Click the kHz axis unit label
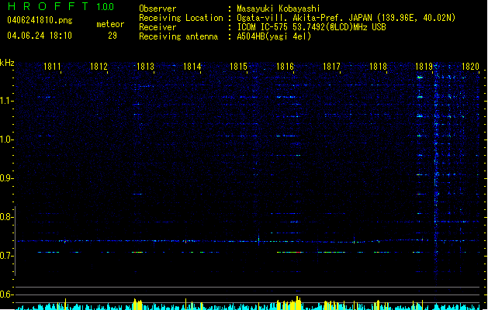This screenshot has width=488, height=310. (7, 63)
